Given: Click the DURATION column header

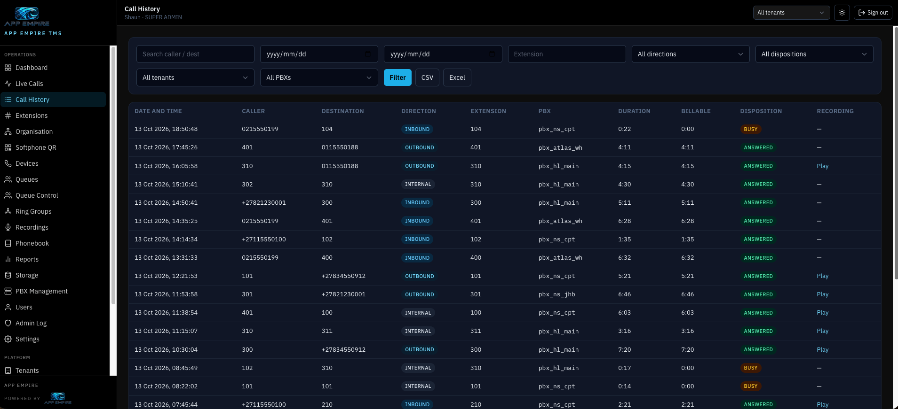Looking at the screenshot, I should 634,111.
